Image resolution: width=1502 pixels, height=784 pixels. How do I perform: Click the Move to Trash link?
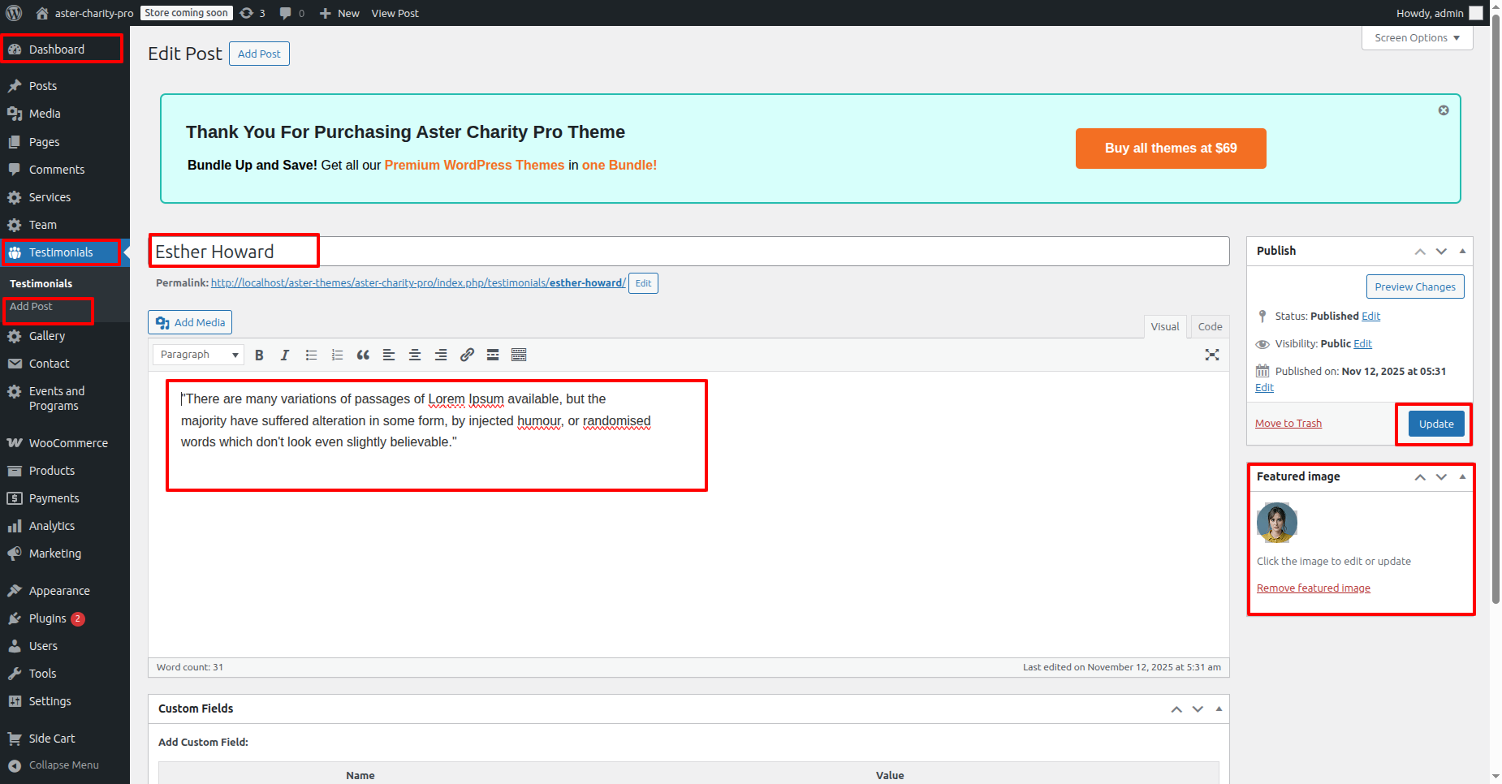(1288, 424)
